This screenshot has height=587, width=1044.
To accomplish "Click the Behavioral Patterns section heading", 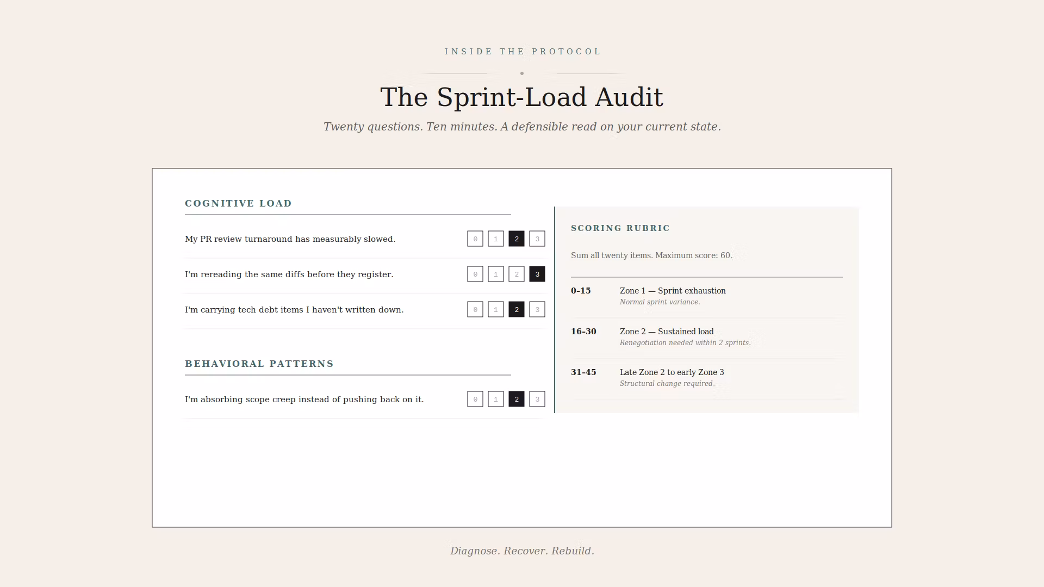I will [259, 364].
